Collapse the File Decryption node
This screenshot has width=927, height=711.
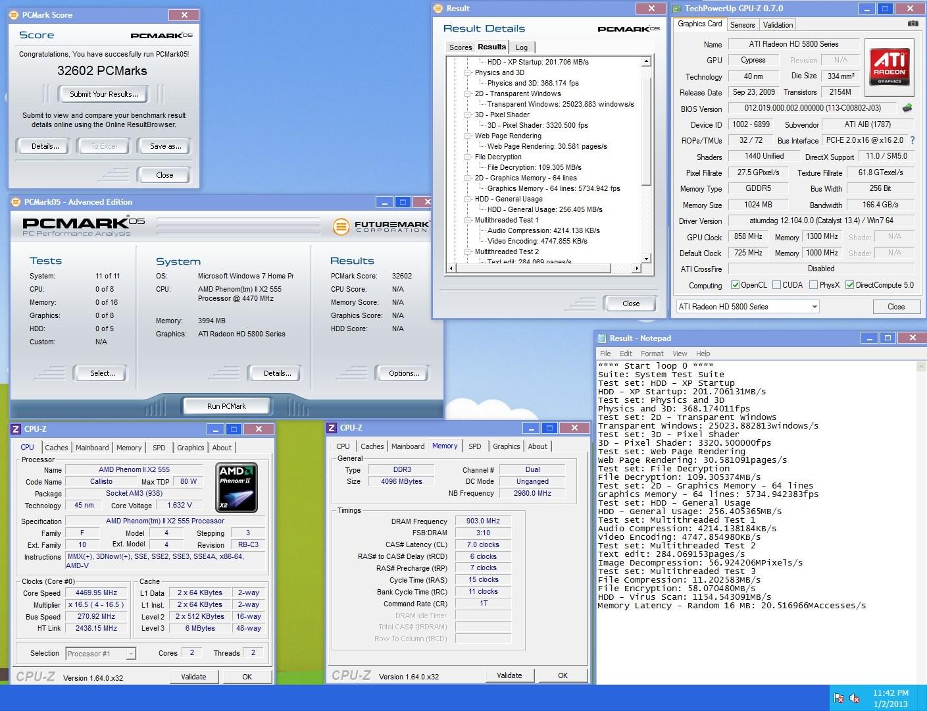[468, 157]
